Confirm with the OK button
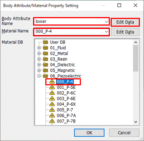The image size is (144, 141). click(x=89, y=133)
